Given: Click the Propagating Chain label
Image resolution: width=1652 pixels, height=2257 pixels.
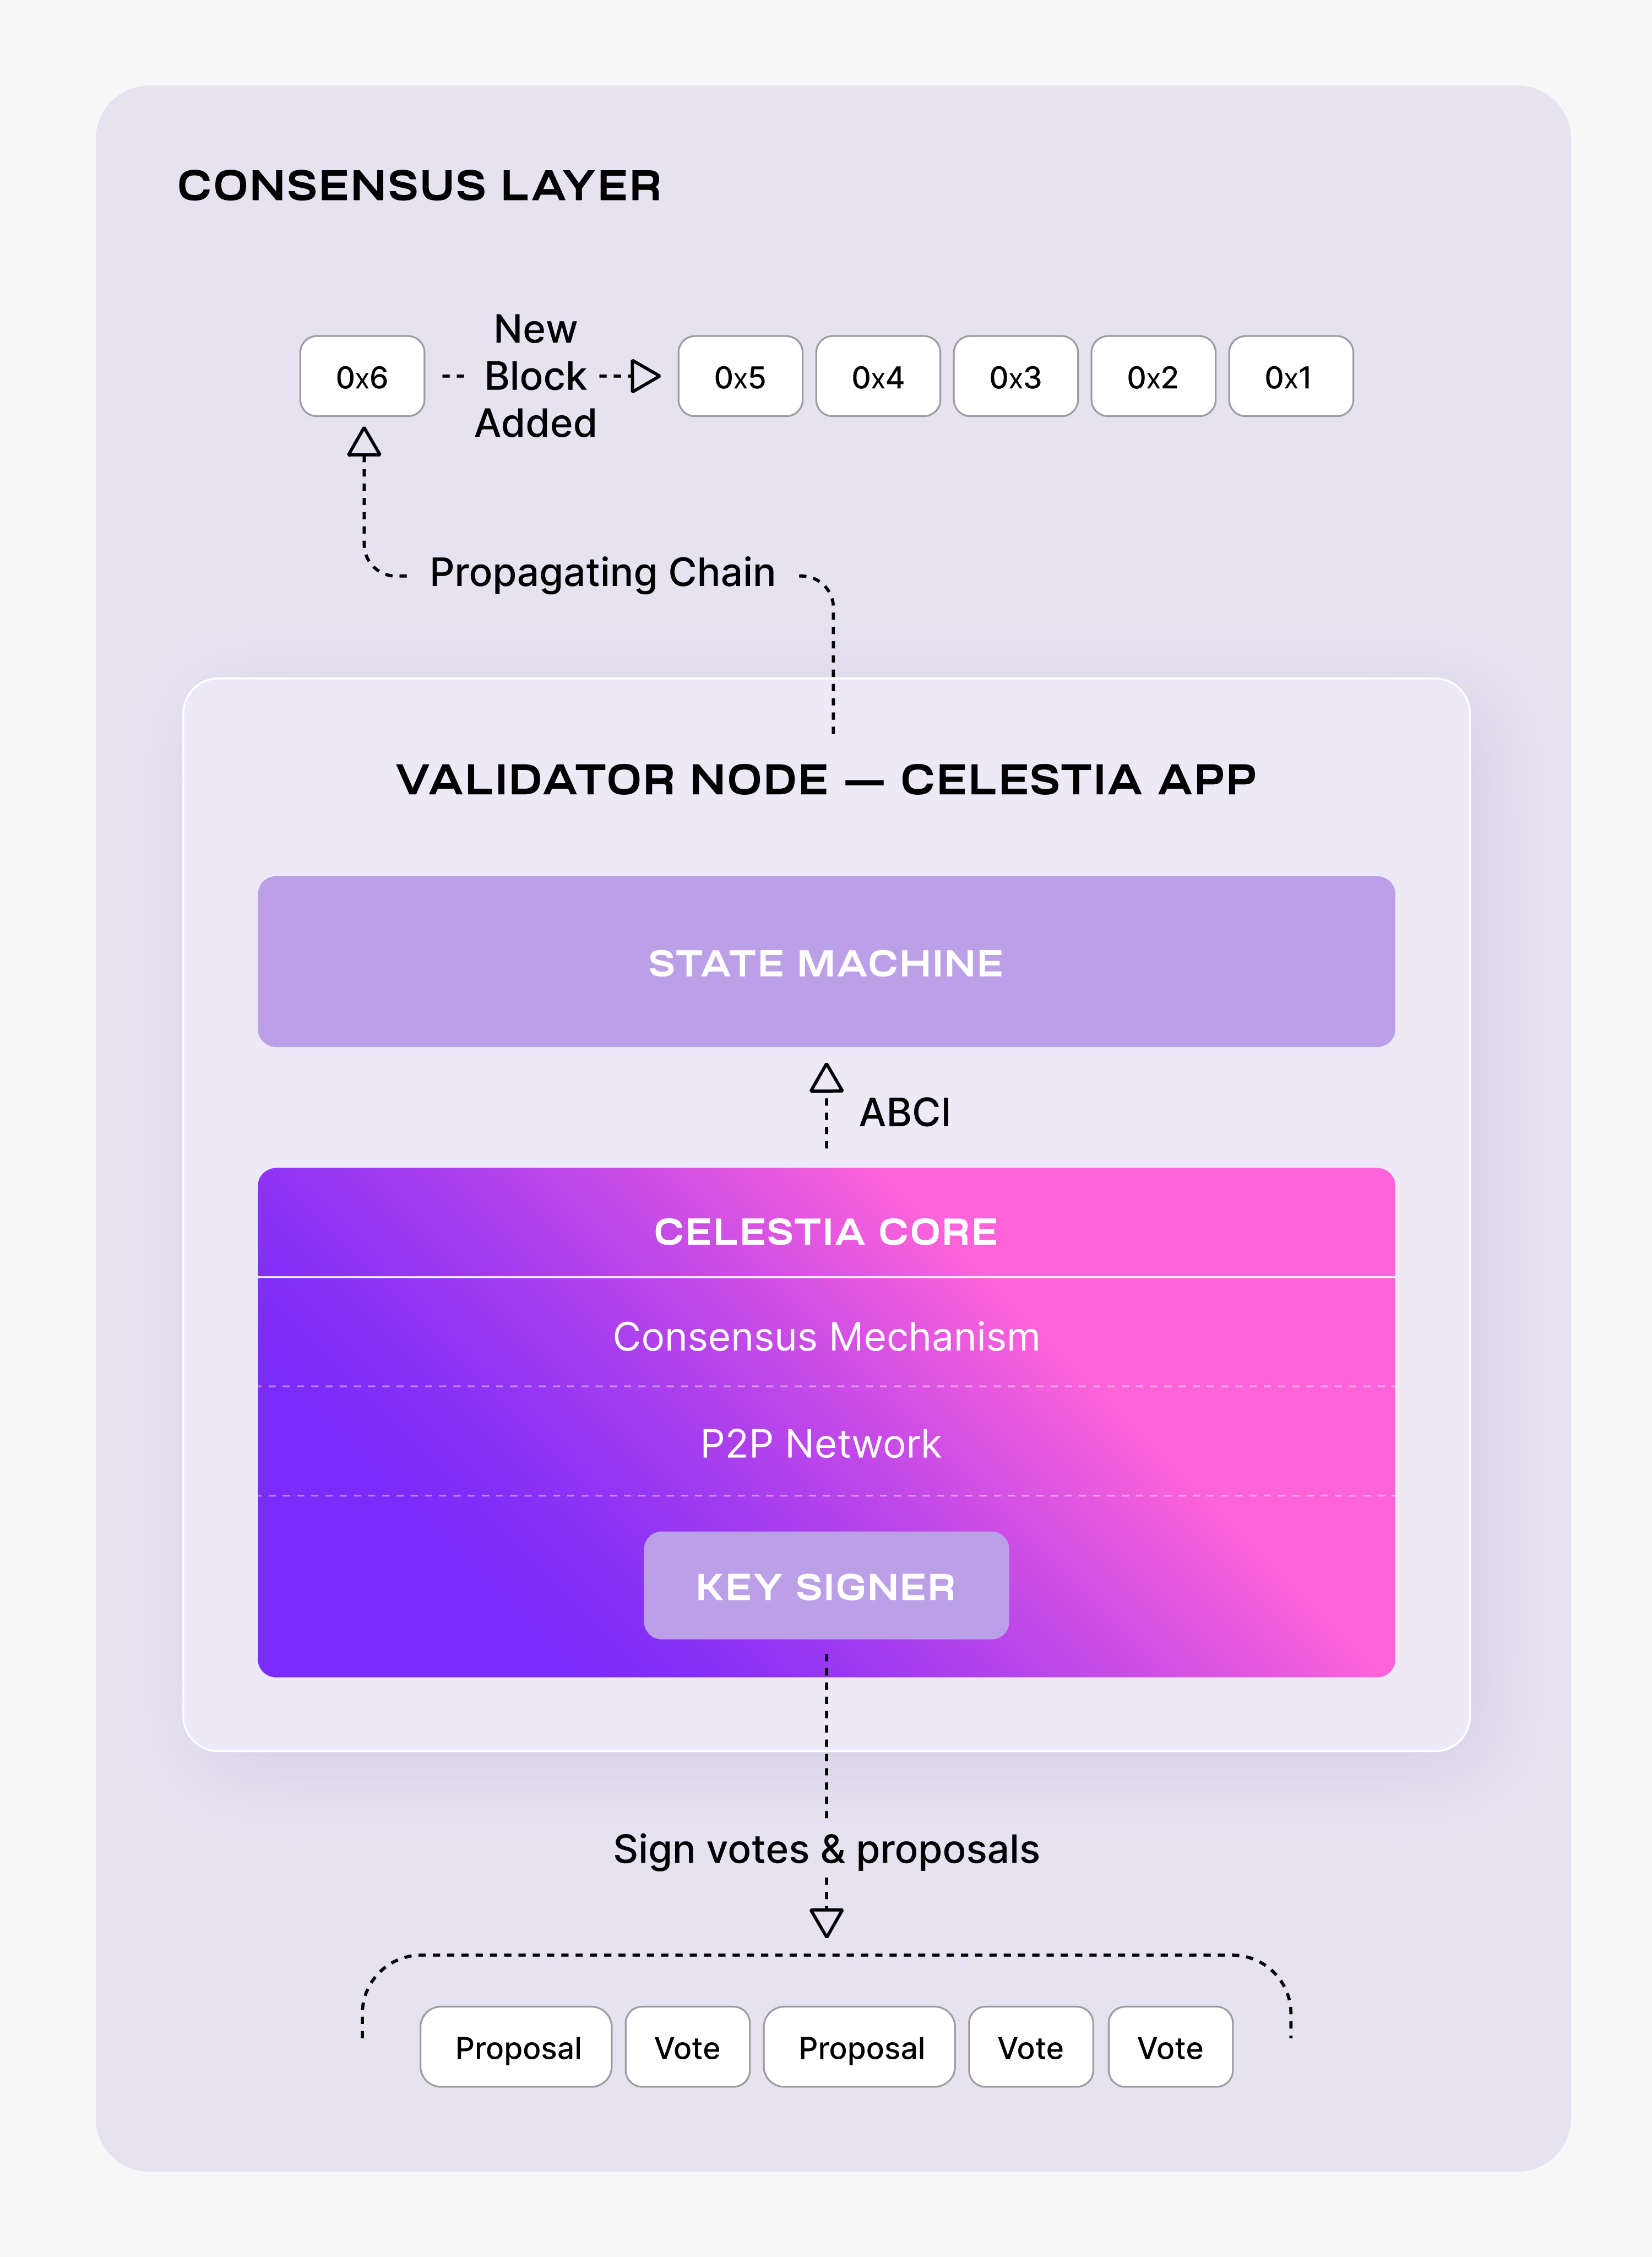Looking at the screenshot, I should pyautogui.click(x=602, y=573).
